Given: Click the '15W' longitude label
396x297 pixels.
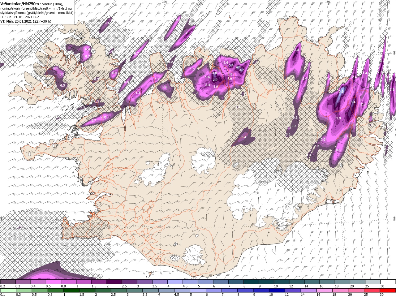Looking at the screenshot, I should pos(328,2).
